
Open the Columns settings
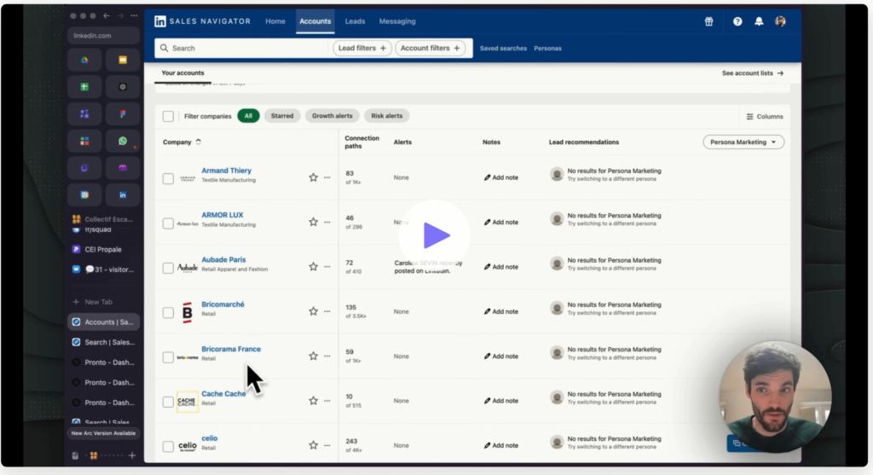click(765, 116)
